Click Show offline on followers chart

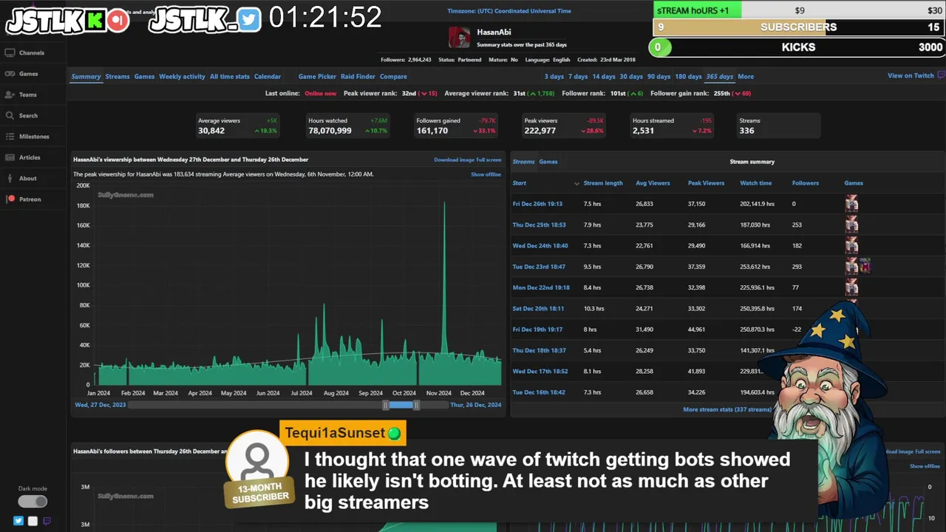pos(925,466)
